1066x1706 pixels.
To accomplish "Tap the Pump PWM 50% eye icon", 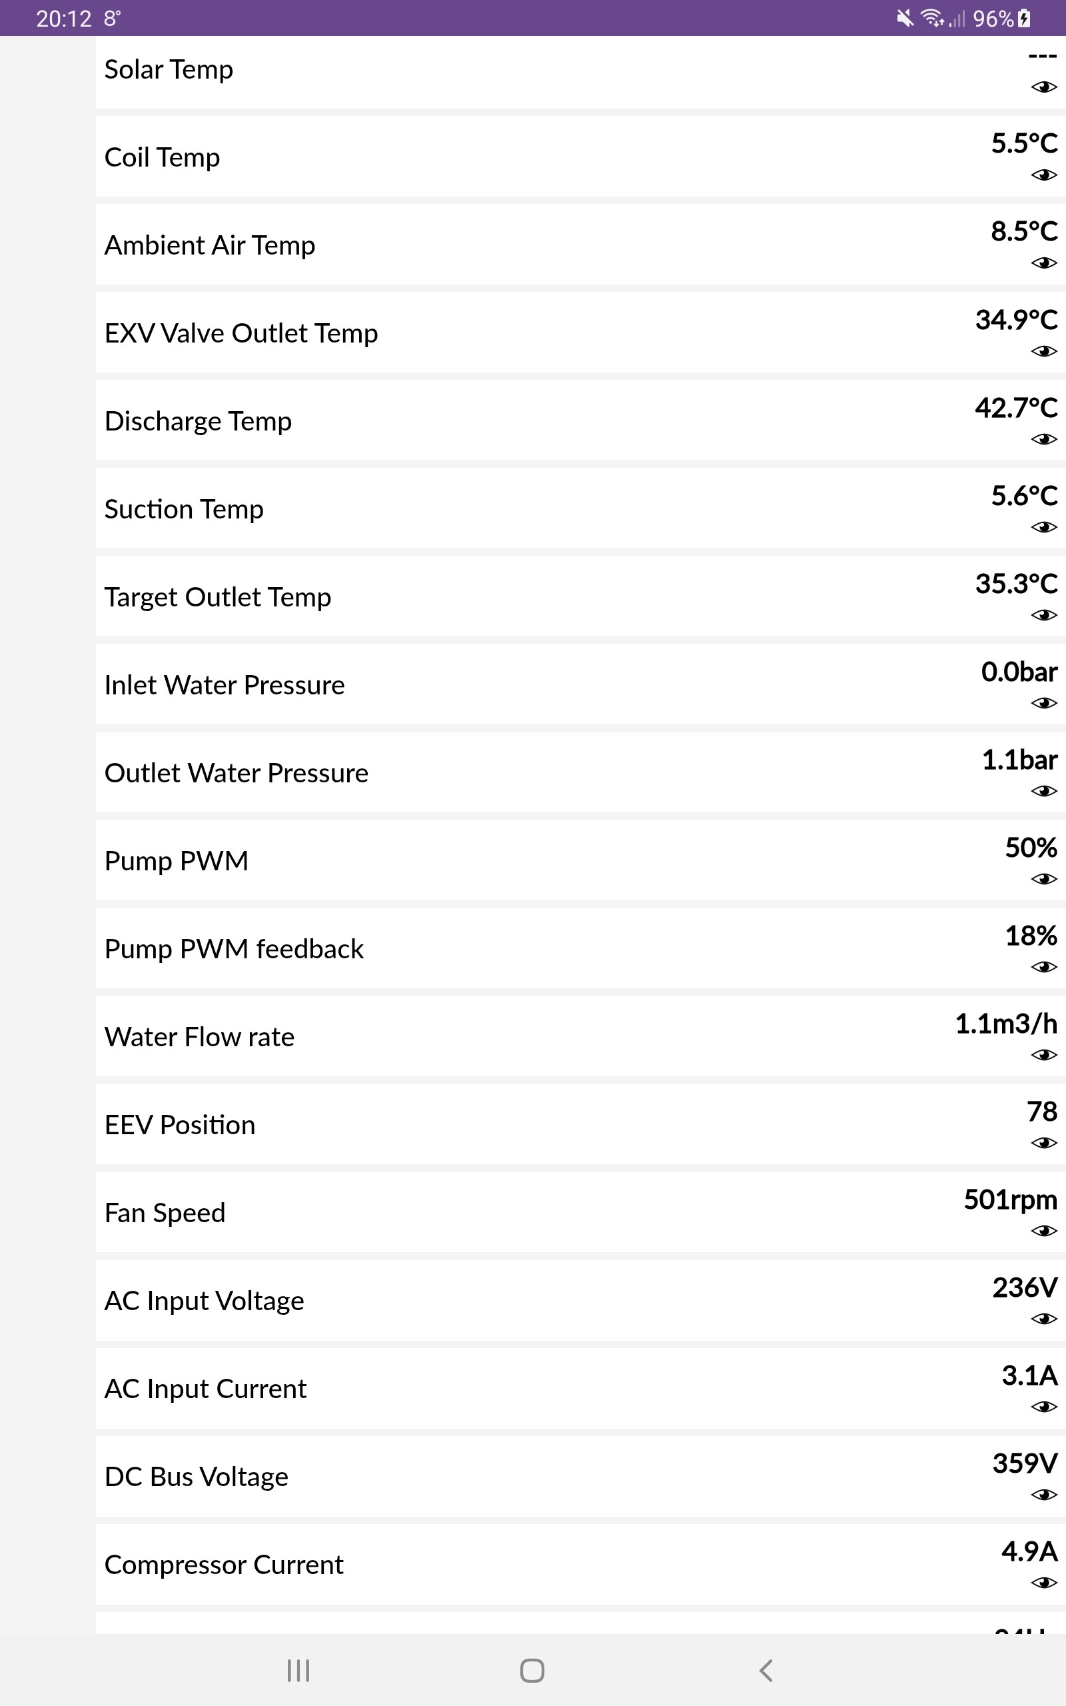I will tap(1043, 879).
